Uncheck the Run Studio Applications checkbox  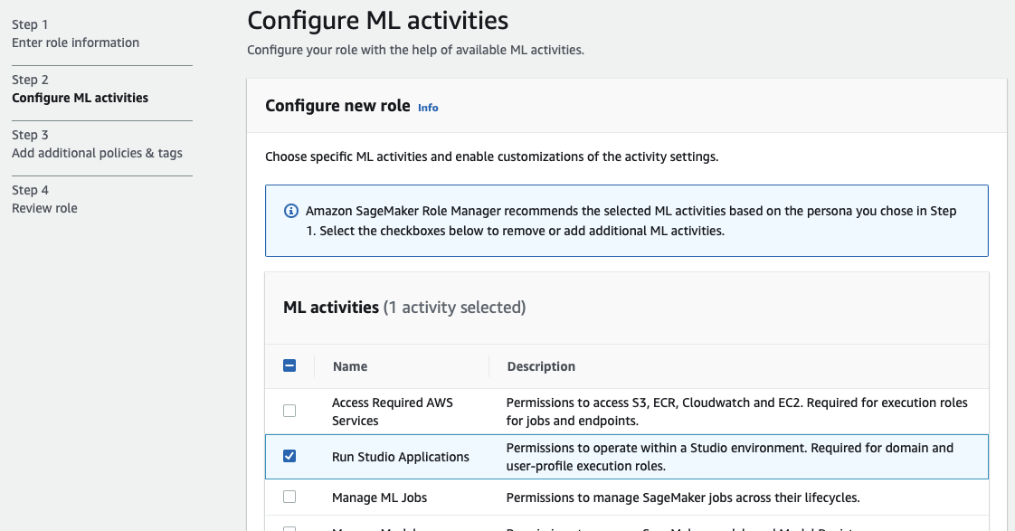289,456
